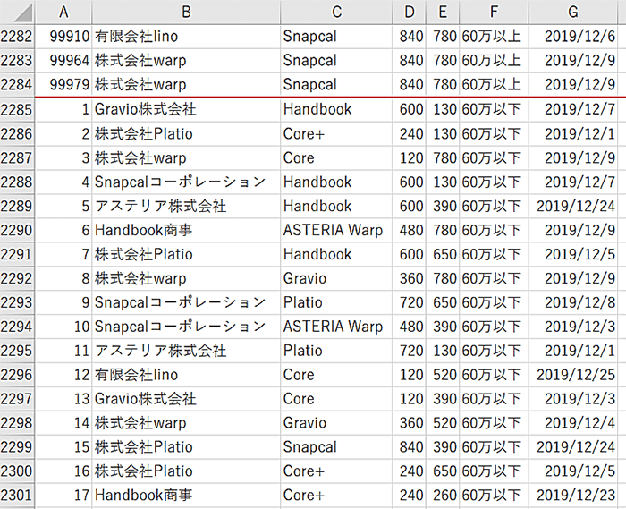Select row header 2295
Viewport: 626px width, 509px height.
[x=17, y=351]
